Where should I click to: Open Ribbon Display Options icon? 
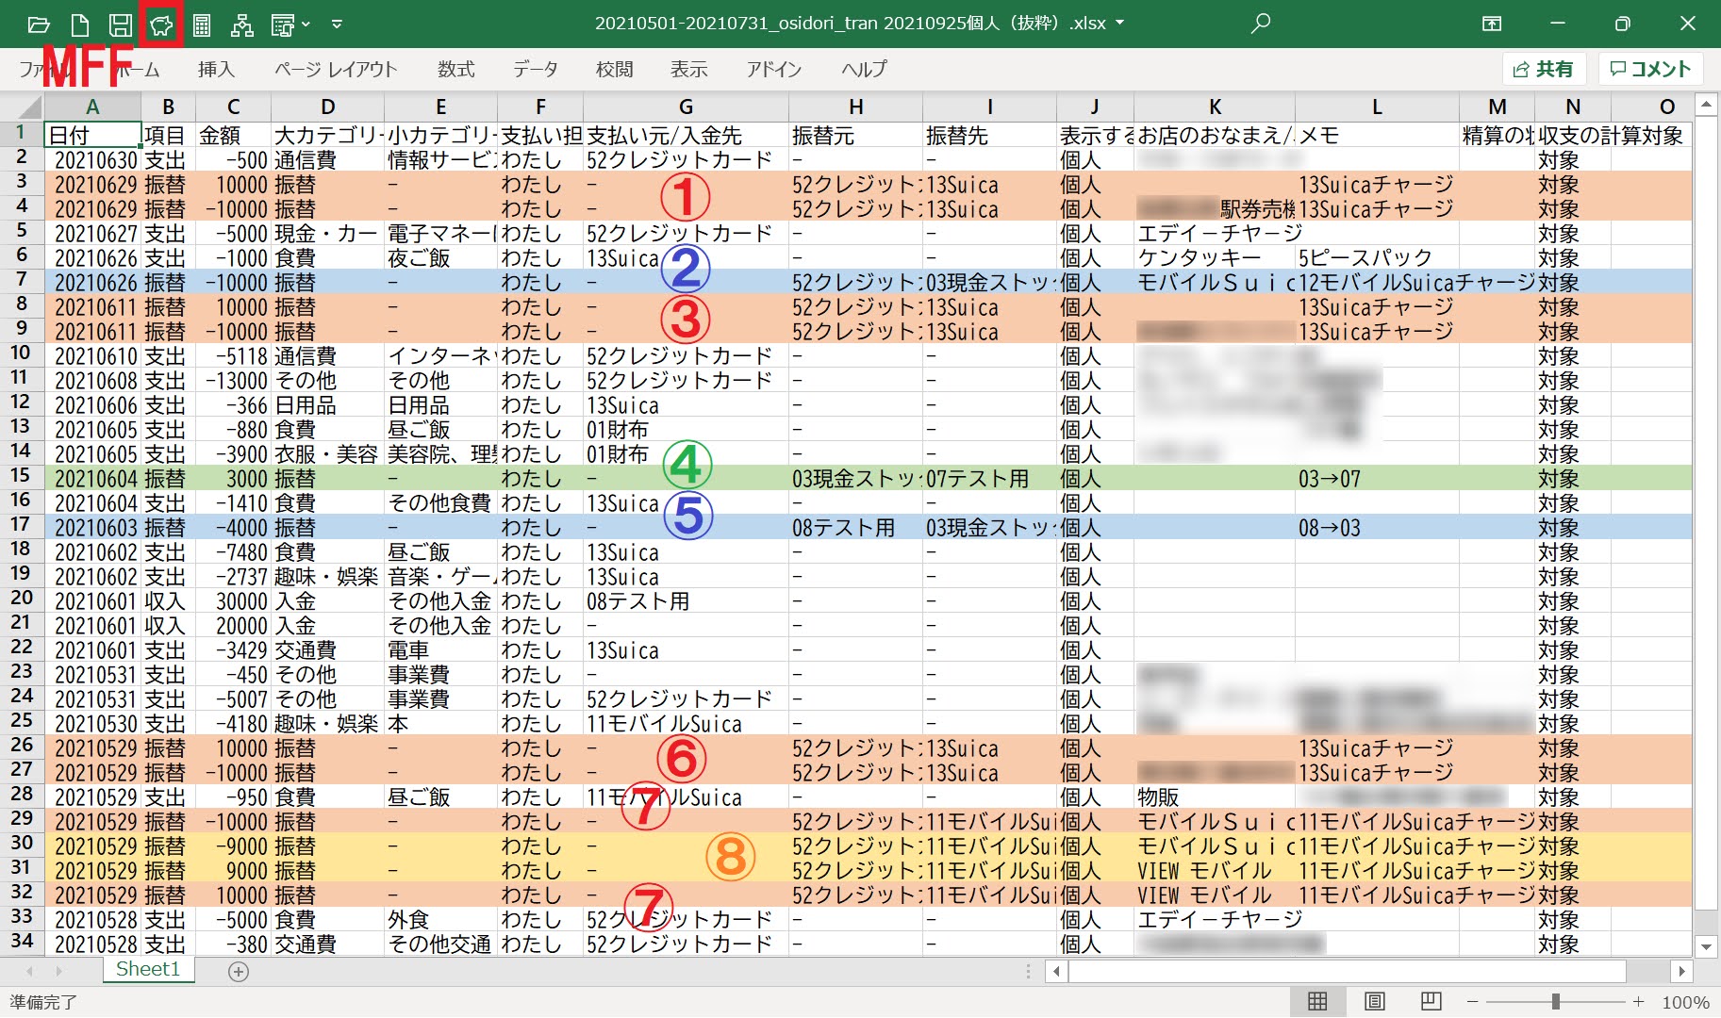(1492, 24)
